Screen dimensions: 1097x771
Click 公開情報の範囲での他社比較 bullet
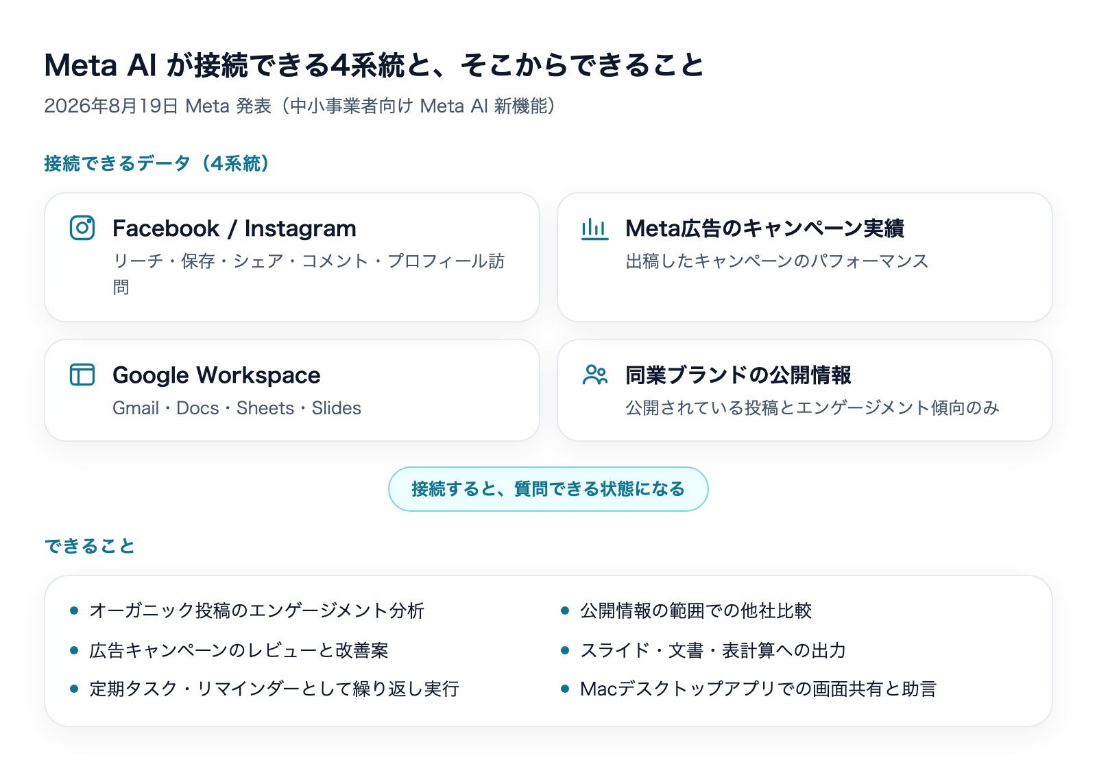[x=696, y=610]
